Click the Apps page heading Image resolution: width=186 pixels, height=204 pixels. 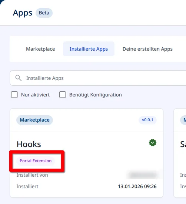click(x=23, y=13)
